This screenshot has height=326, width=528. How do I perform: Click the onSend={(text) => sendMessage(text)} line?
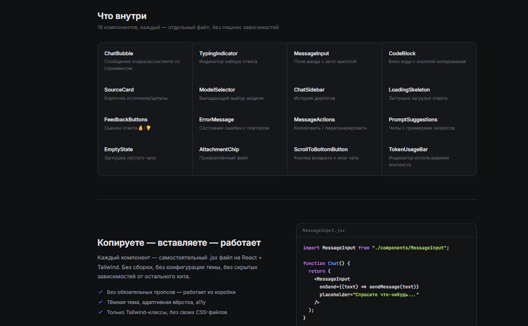pos(369,287)
